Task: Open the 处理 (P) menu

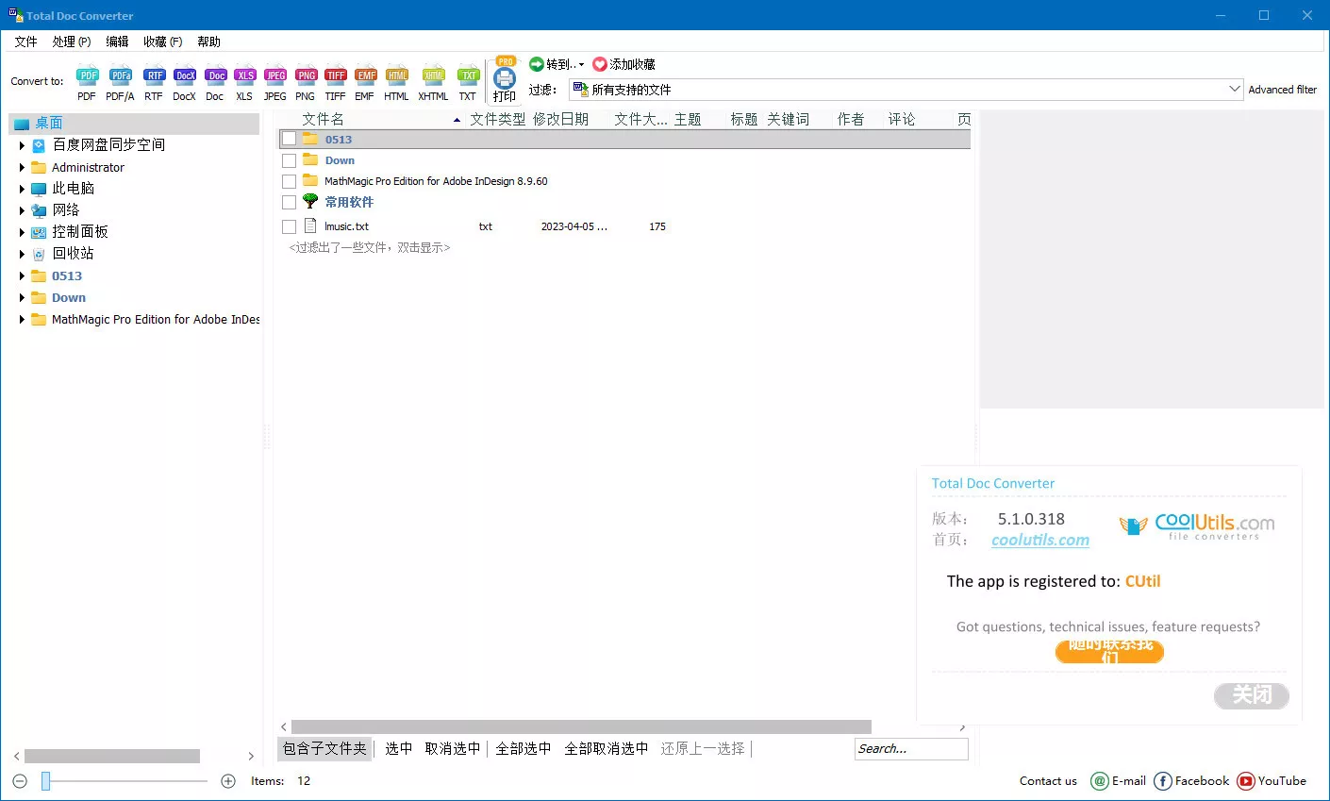Action: (72, 42)
